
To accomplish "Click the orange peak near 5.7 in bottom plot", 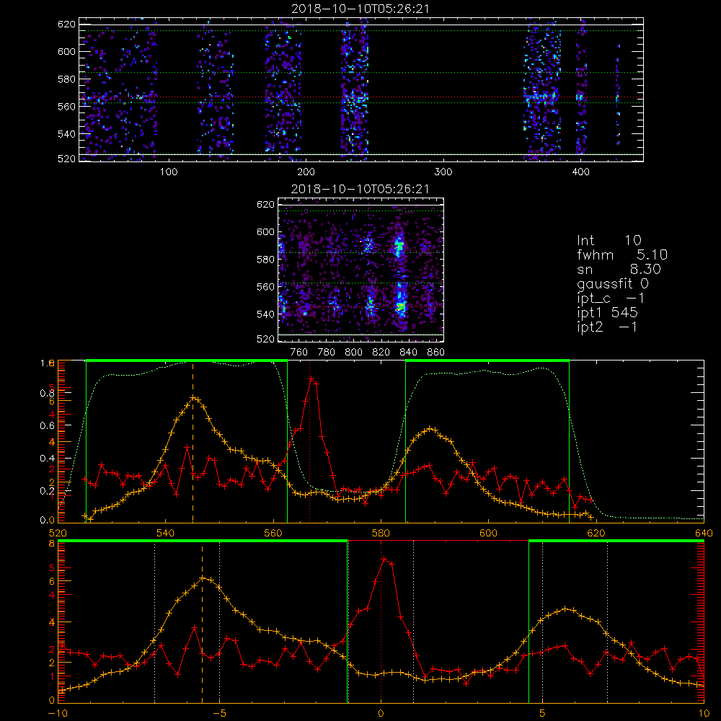I will click(x=565, y=609).
